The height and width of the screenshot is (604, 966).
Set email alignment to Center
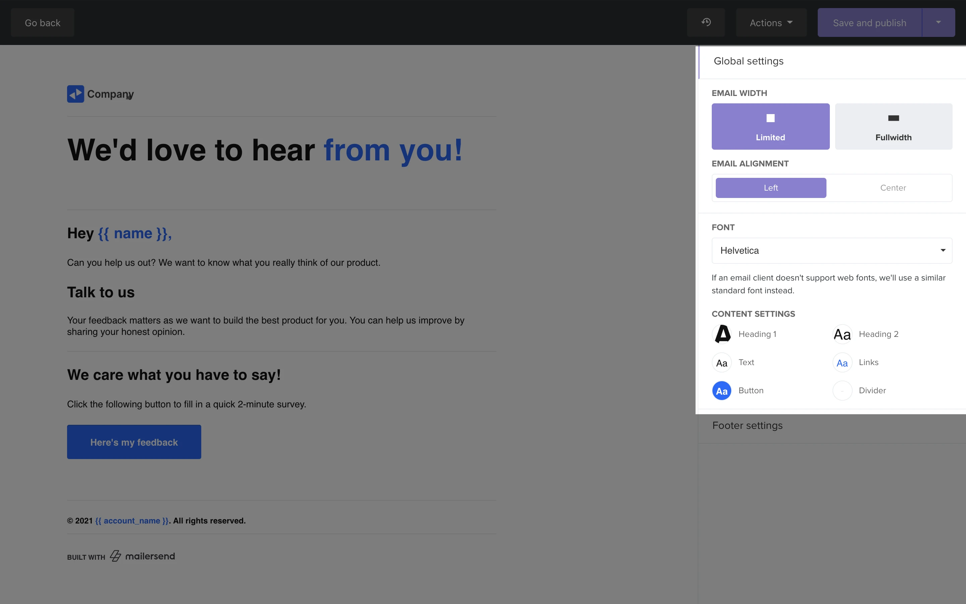(893, 188)
